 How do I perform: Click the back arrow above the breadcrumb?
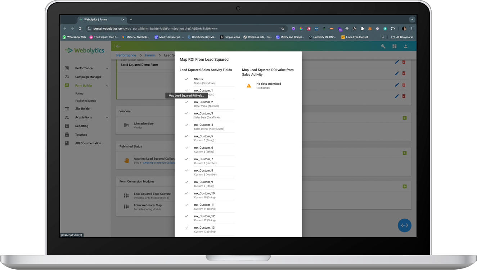pyautogui.click(x=118, y=46)
